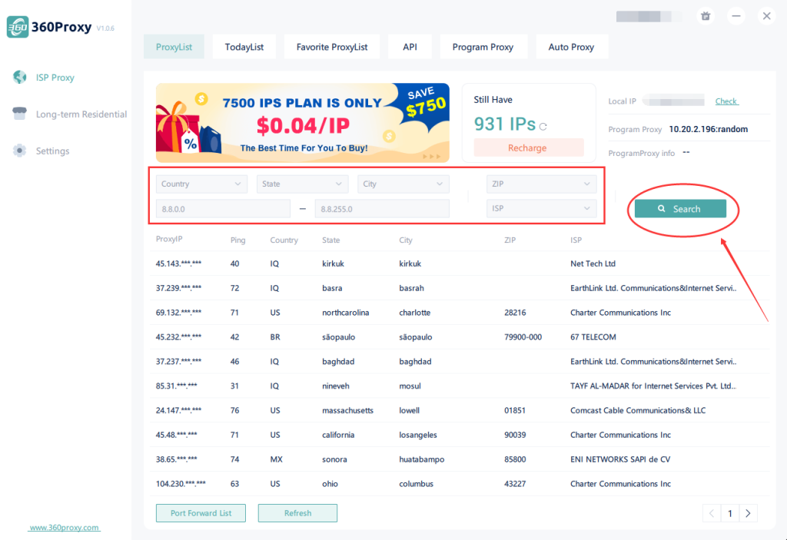
Task: Click the ZIP cell 43227
Action: click(x=515, y=484)
